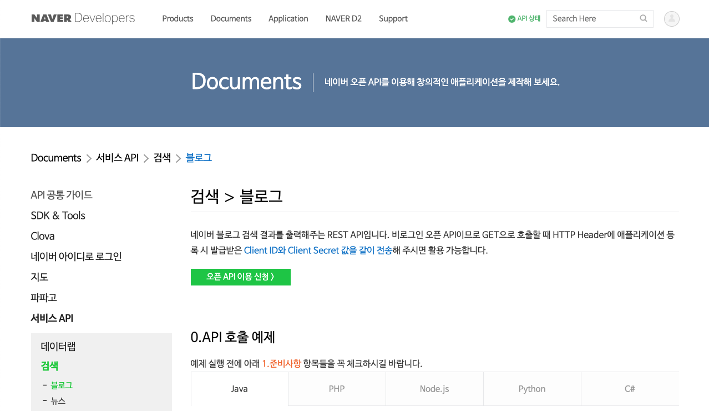This screenshot has height=411, width=709.
Task: Go to 검색 in the breadcrumb
Action: point(162,158)
